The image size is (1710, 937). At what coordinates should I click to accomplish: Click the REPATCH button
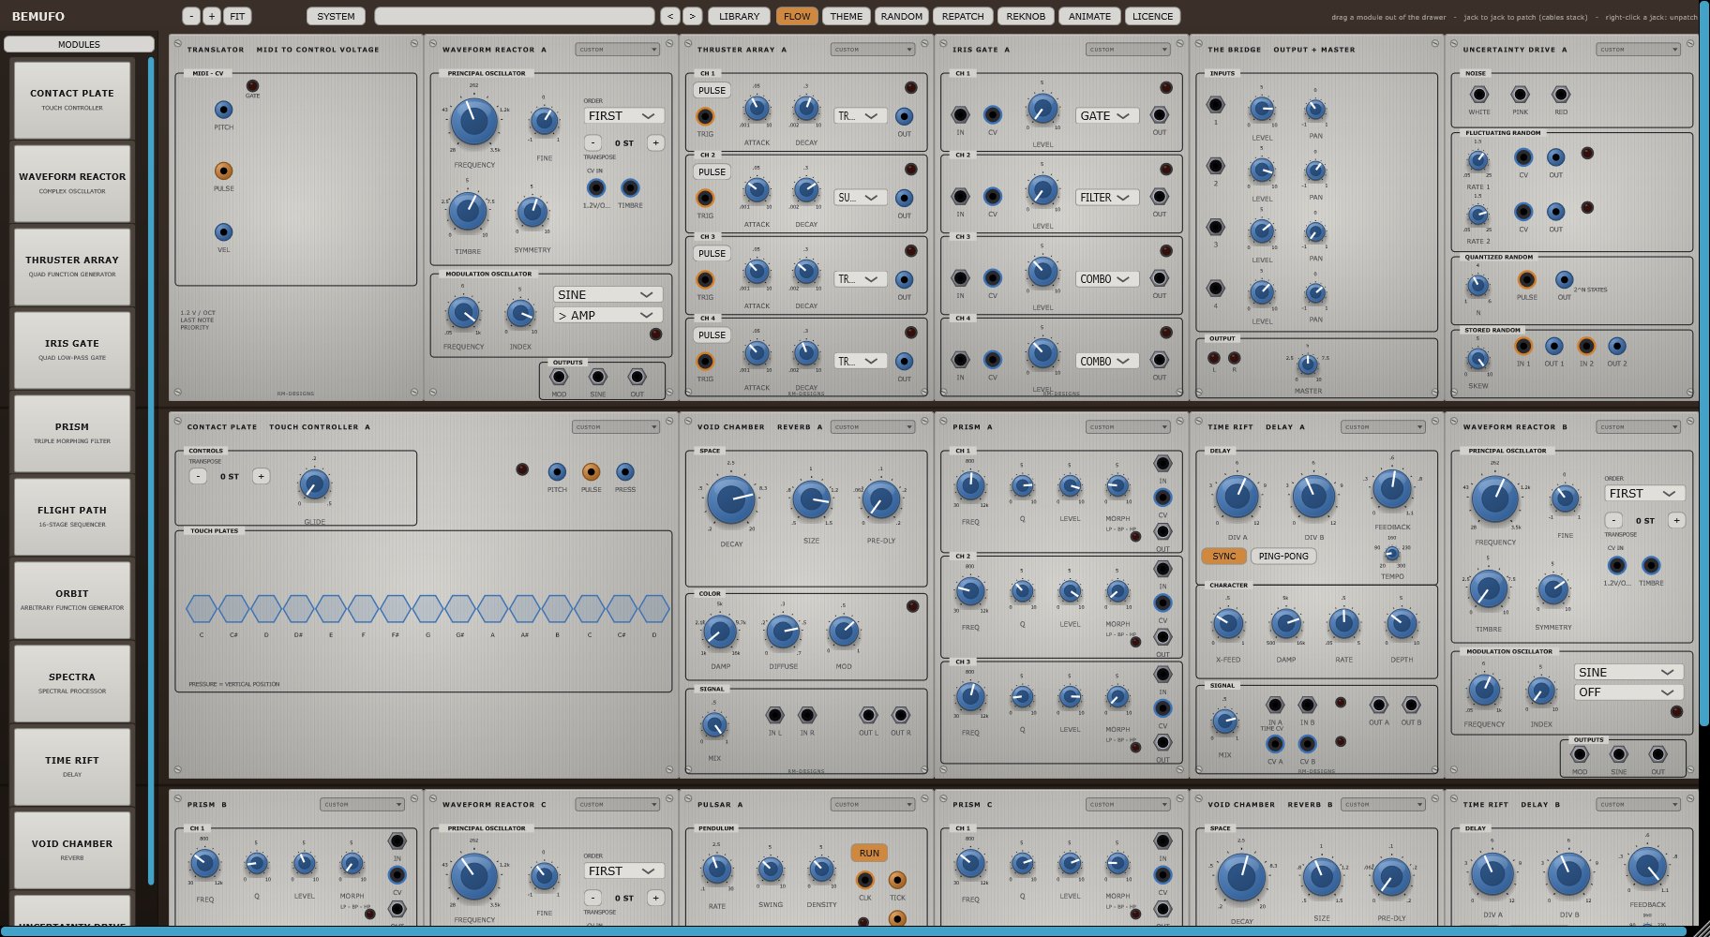(x=963, y=16)
